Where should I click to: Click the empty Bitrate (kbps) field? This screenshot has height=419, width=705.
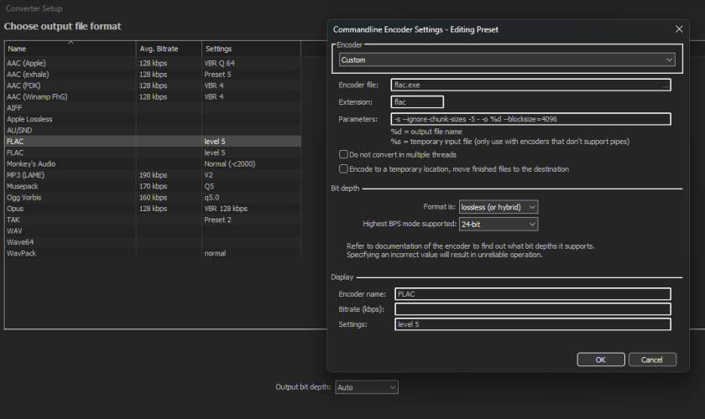pyautogui.click(x=533, y=309)
